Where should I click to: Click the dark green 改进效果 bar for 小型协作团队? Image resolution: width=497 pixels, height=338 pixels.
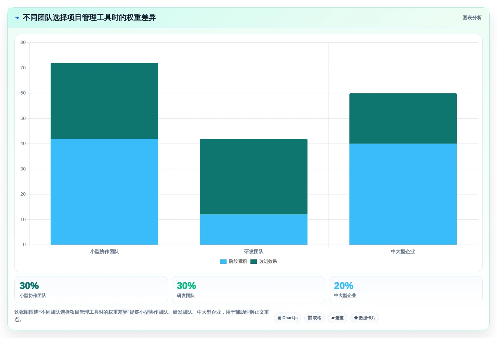[104, 101]
